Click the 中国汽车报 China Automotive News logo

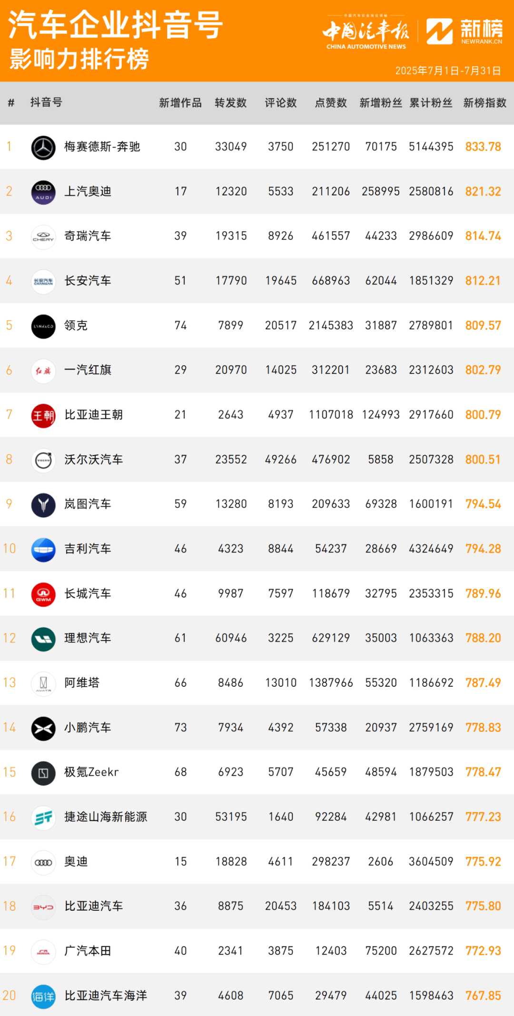366,32
